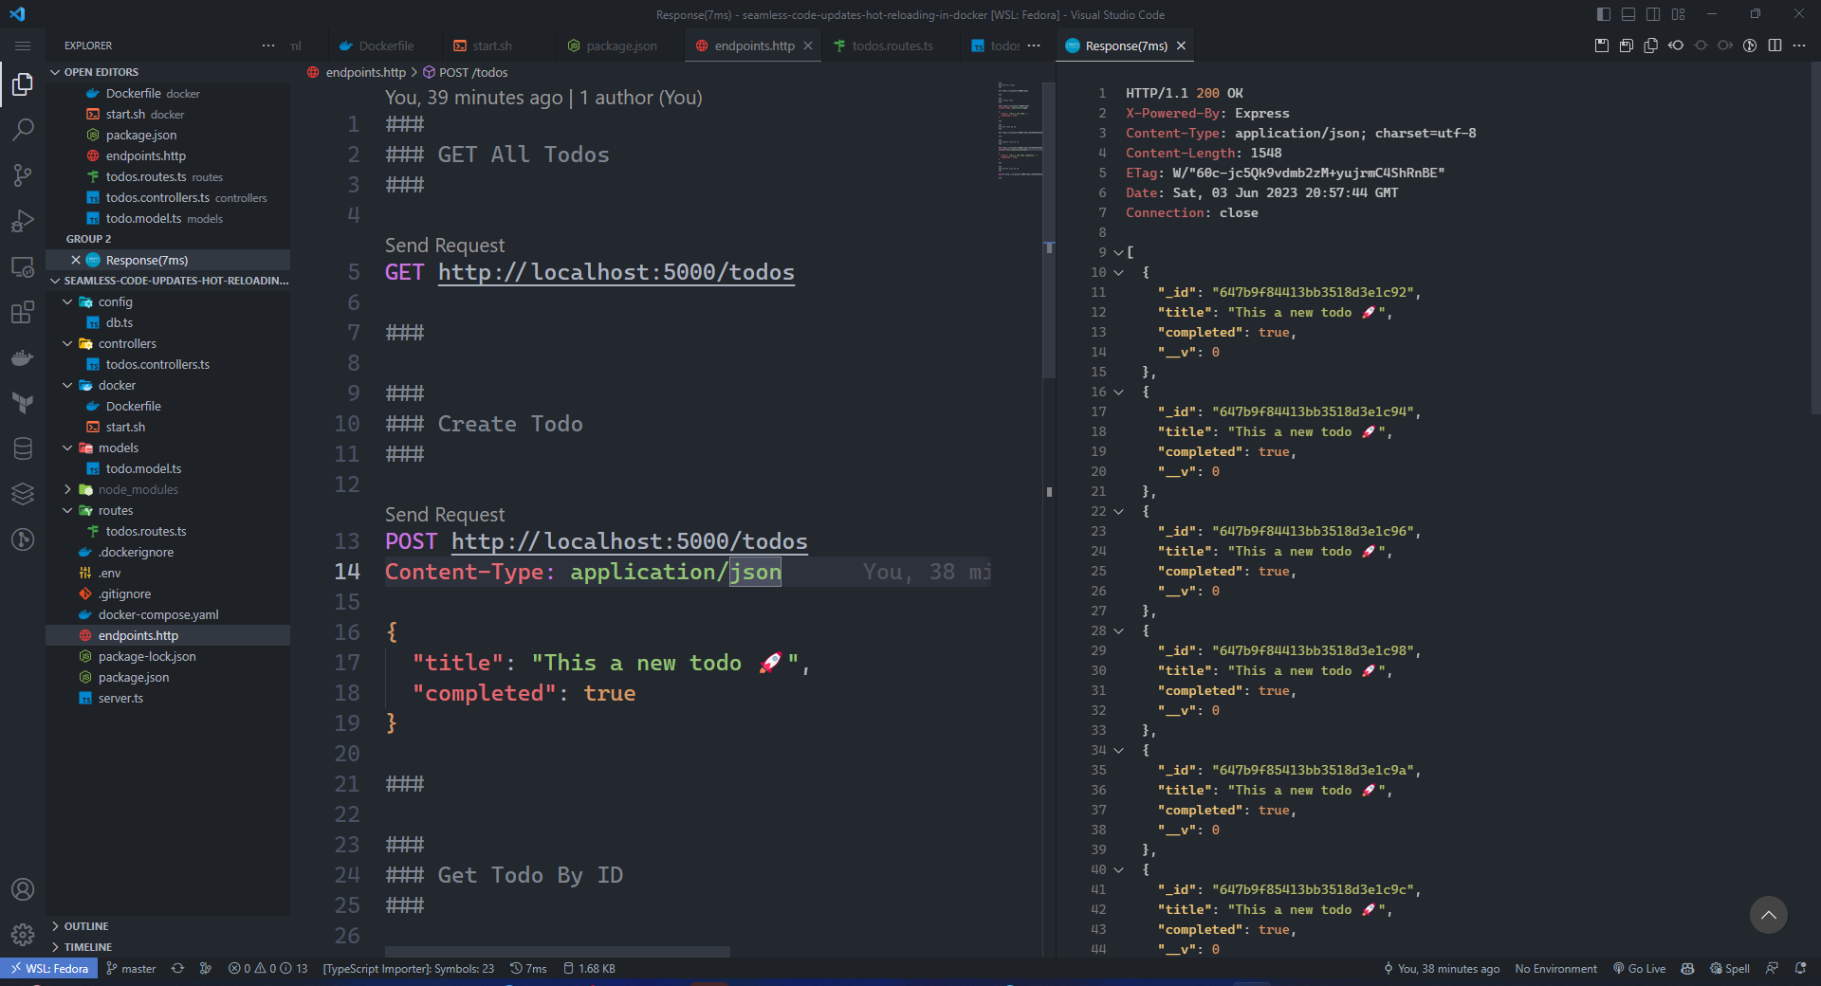Image resolution: width=1821 pixels, height=986 pixels.
Task: Switch to the package.json tab
Action: [620, 46]
